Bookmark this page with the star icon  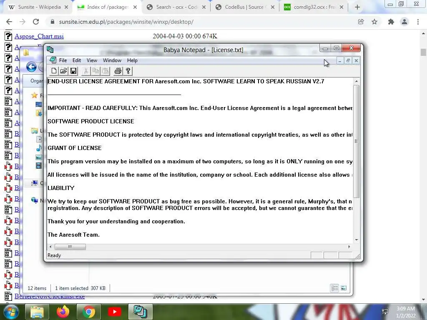tap(374, 22)
